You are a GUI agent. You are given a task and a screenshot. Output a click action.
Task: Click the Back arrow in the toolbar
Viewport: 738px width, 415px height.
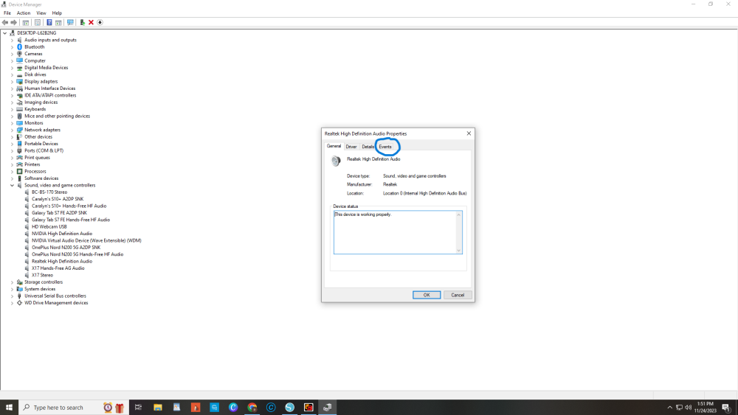click(x=5, y=22)
